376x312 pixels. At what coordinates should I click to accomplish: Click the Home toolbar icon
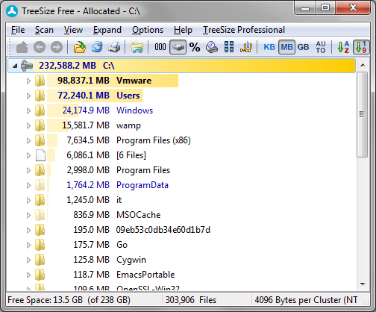22,47
